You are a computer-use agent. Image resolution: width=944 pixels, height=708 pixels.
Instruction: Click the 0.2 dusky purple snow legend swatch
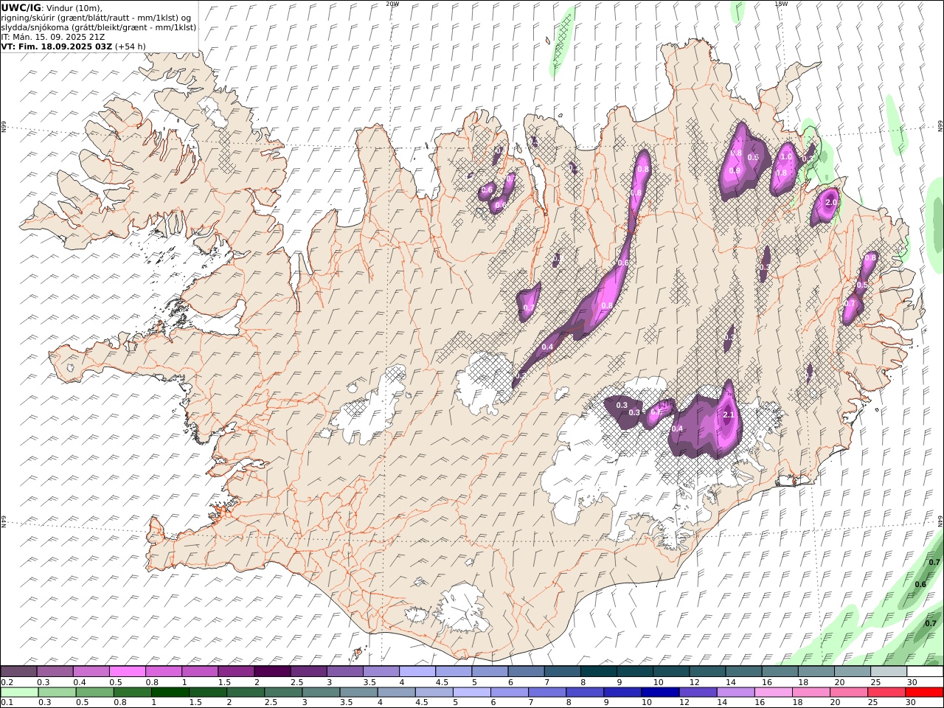point(18,672)
